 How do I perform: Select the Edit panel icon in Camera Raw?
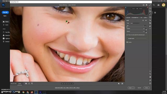pos(150,8)
